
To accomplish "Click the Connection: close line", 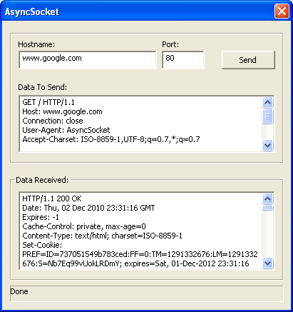I will click(x=53, y=121).
